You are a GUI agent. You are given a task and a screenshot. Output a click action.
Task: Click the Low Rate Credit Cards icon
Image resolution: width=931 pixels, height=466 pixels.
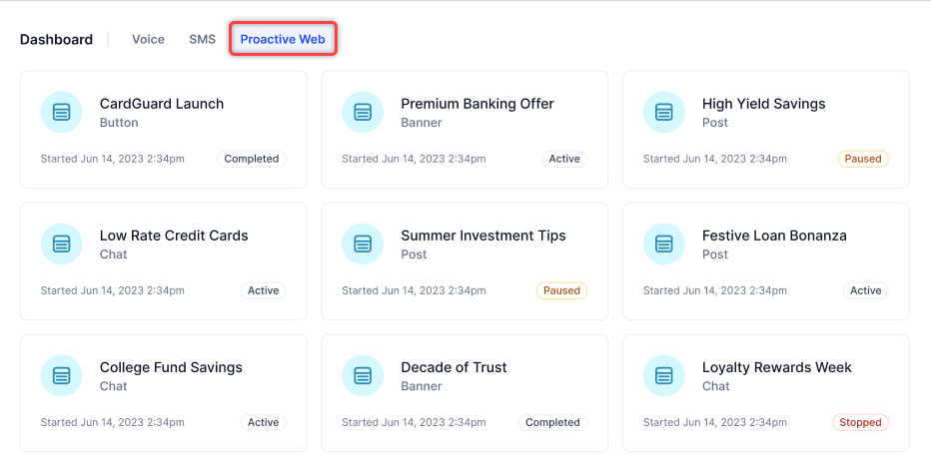pyautogui.click(x=62, y=243)
